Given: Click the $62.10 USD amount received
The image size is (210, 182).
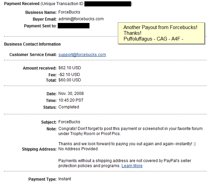Looking at the screenshot, I should (70, 68).
